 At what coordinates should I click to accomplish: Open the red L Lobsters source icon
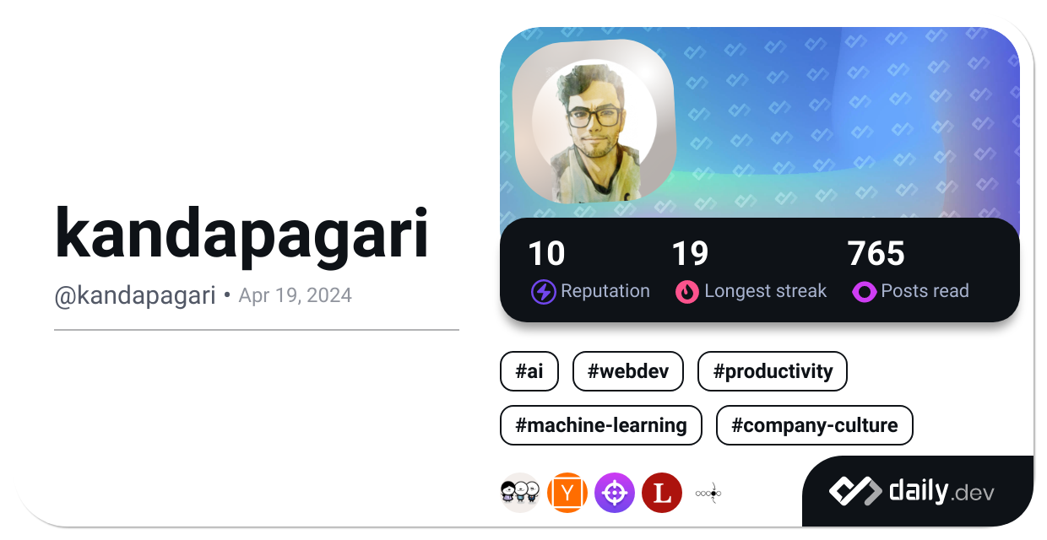point(662,493)
